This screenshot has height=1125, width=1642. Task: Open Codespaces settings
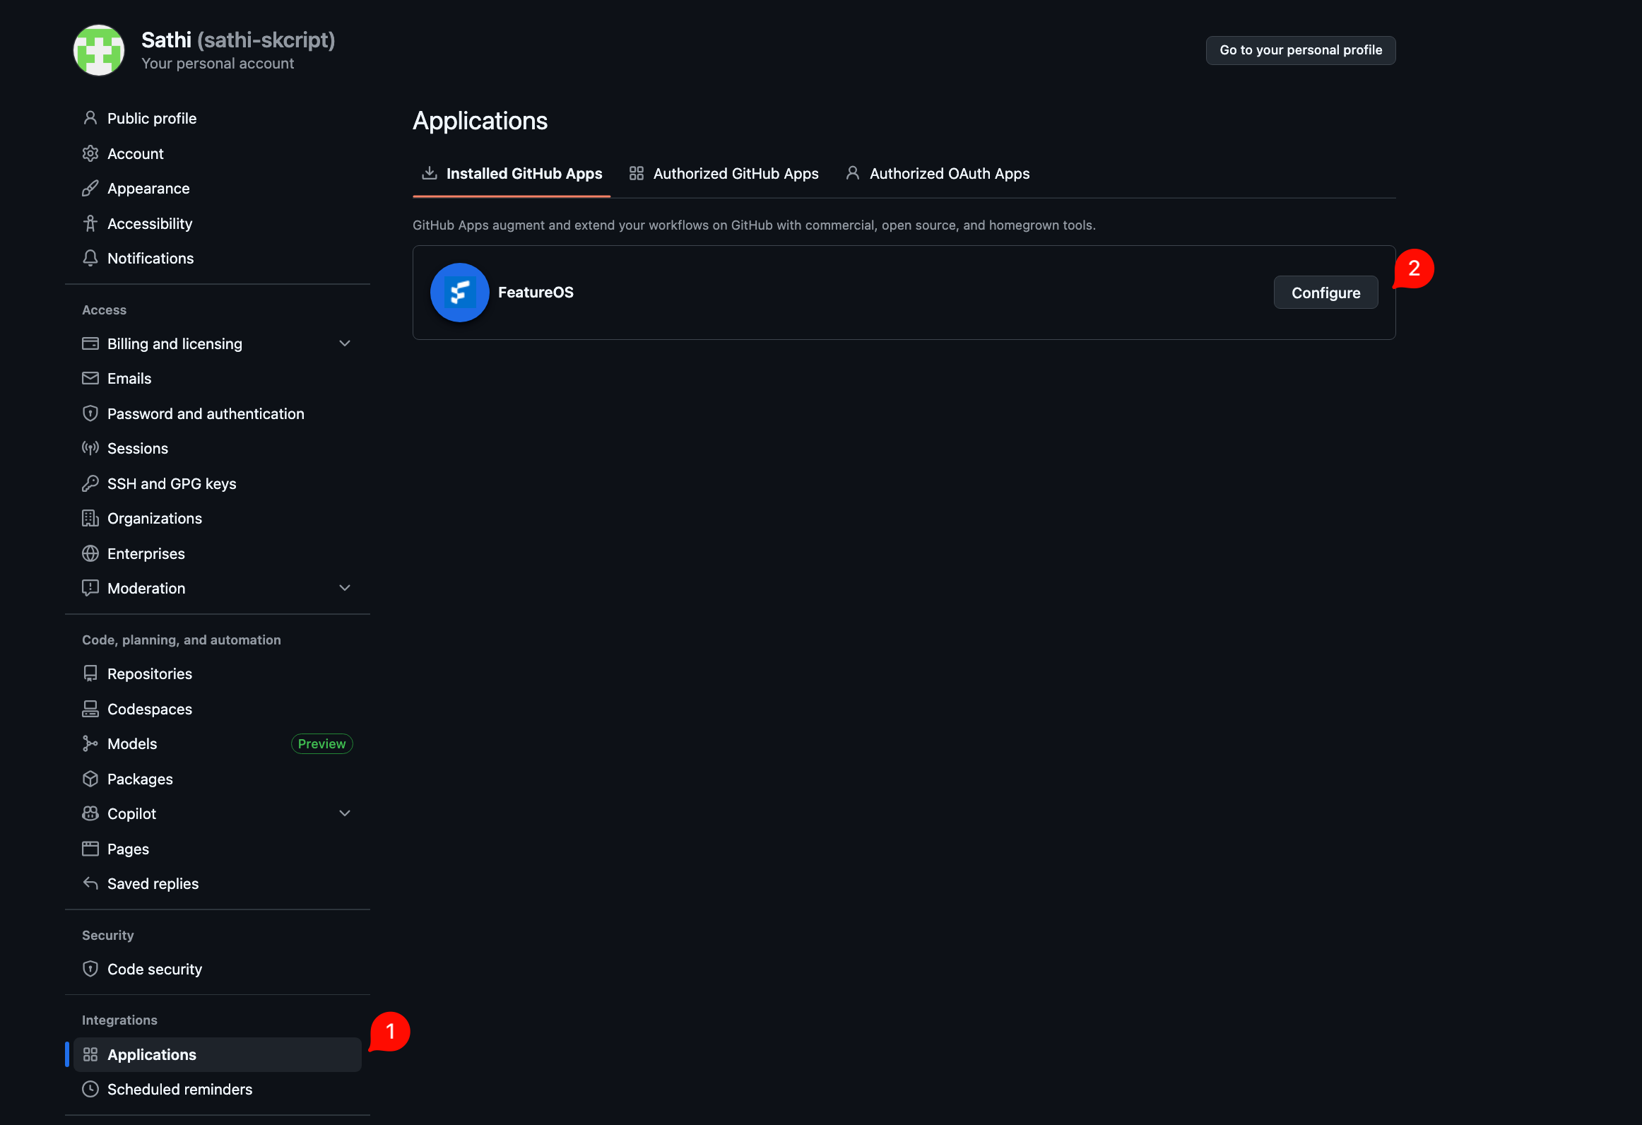pyautogui.click(x=218, y=709)
